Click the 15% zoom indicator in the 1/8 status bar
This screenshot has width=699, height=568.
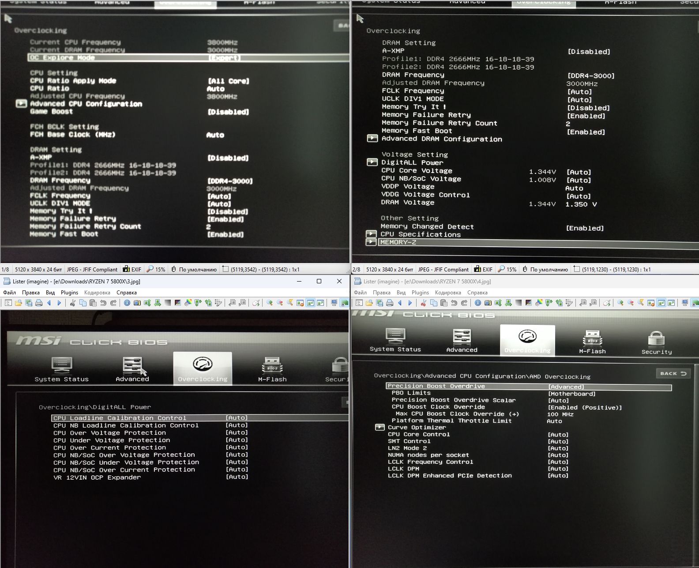pos(156,269)
